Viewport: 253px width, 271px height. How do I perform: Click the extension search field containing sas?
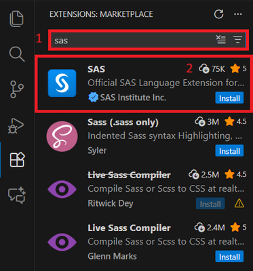tap(148, 40)
